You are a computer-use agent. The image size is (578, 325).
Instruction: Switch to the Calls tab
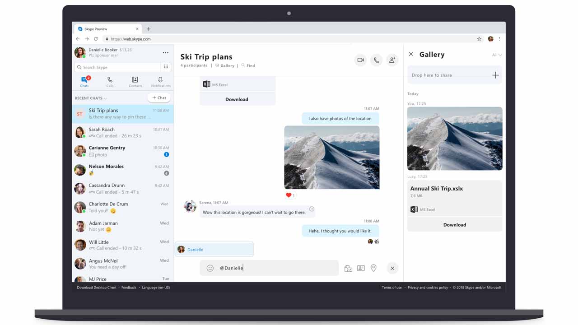(110, 81)
